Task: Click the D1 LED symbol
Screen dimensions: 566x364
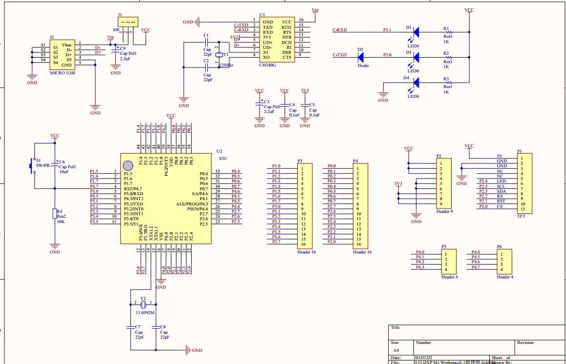Action: click(x=415, y=32)
